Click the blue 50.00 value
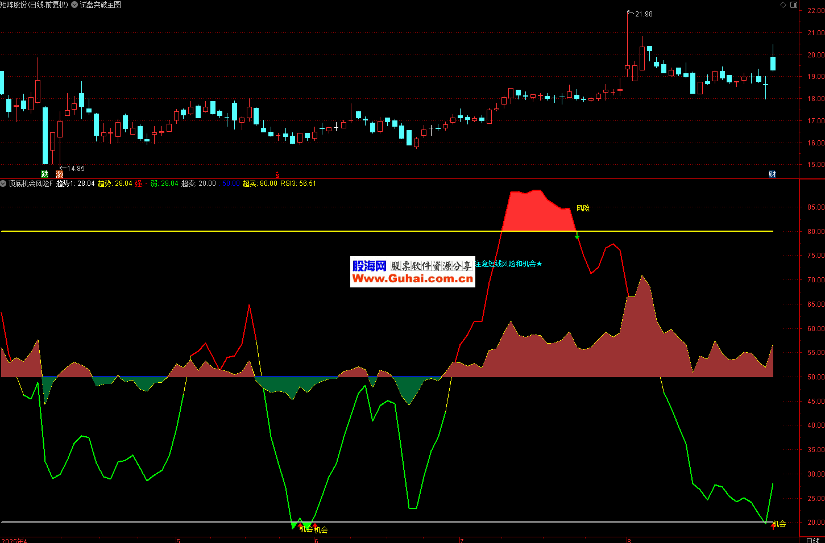Viewport: 825px width, 543px height. 230,183
